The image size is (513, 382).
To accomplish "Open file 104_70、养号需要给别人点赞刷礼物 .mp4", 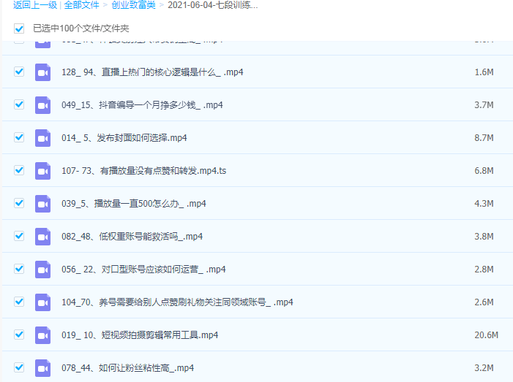I will click(177, 302).
